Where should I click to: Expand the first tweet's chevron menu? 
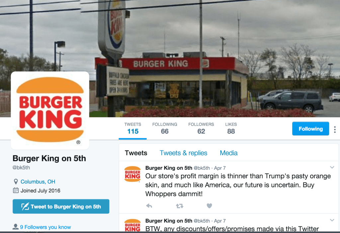click(332, 167)
